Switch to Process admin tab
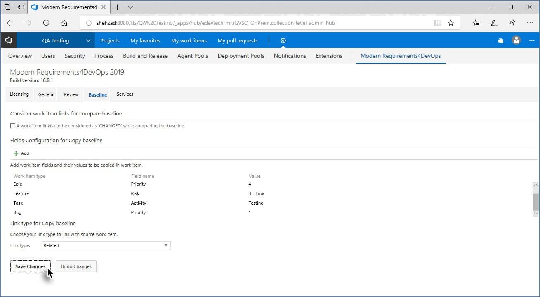 pyautogui.click(x=104, y=56)
